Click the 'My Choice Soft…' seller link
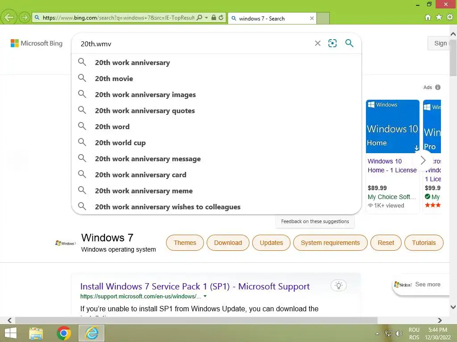Image resolution: width=457 pixels, height=342 pixels. click(x=392, y=197)
